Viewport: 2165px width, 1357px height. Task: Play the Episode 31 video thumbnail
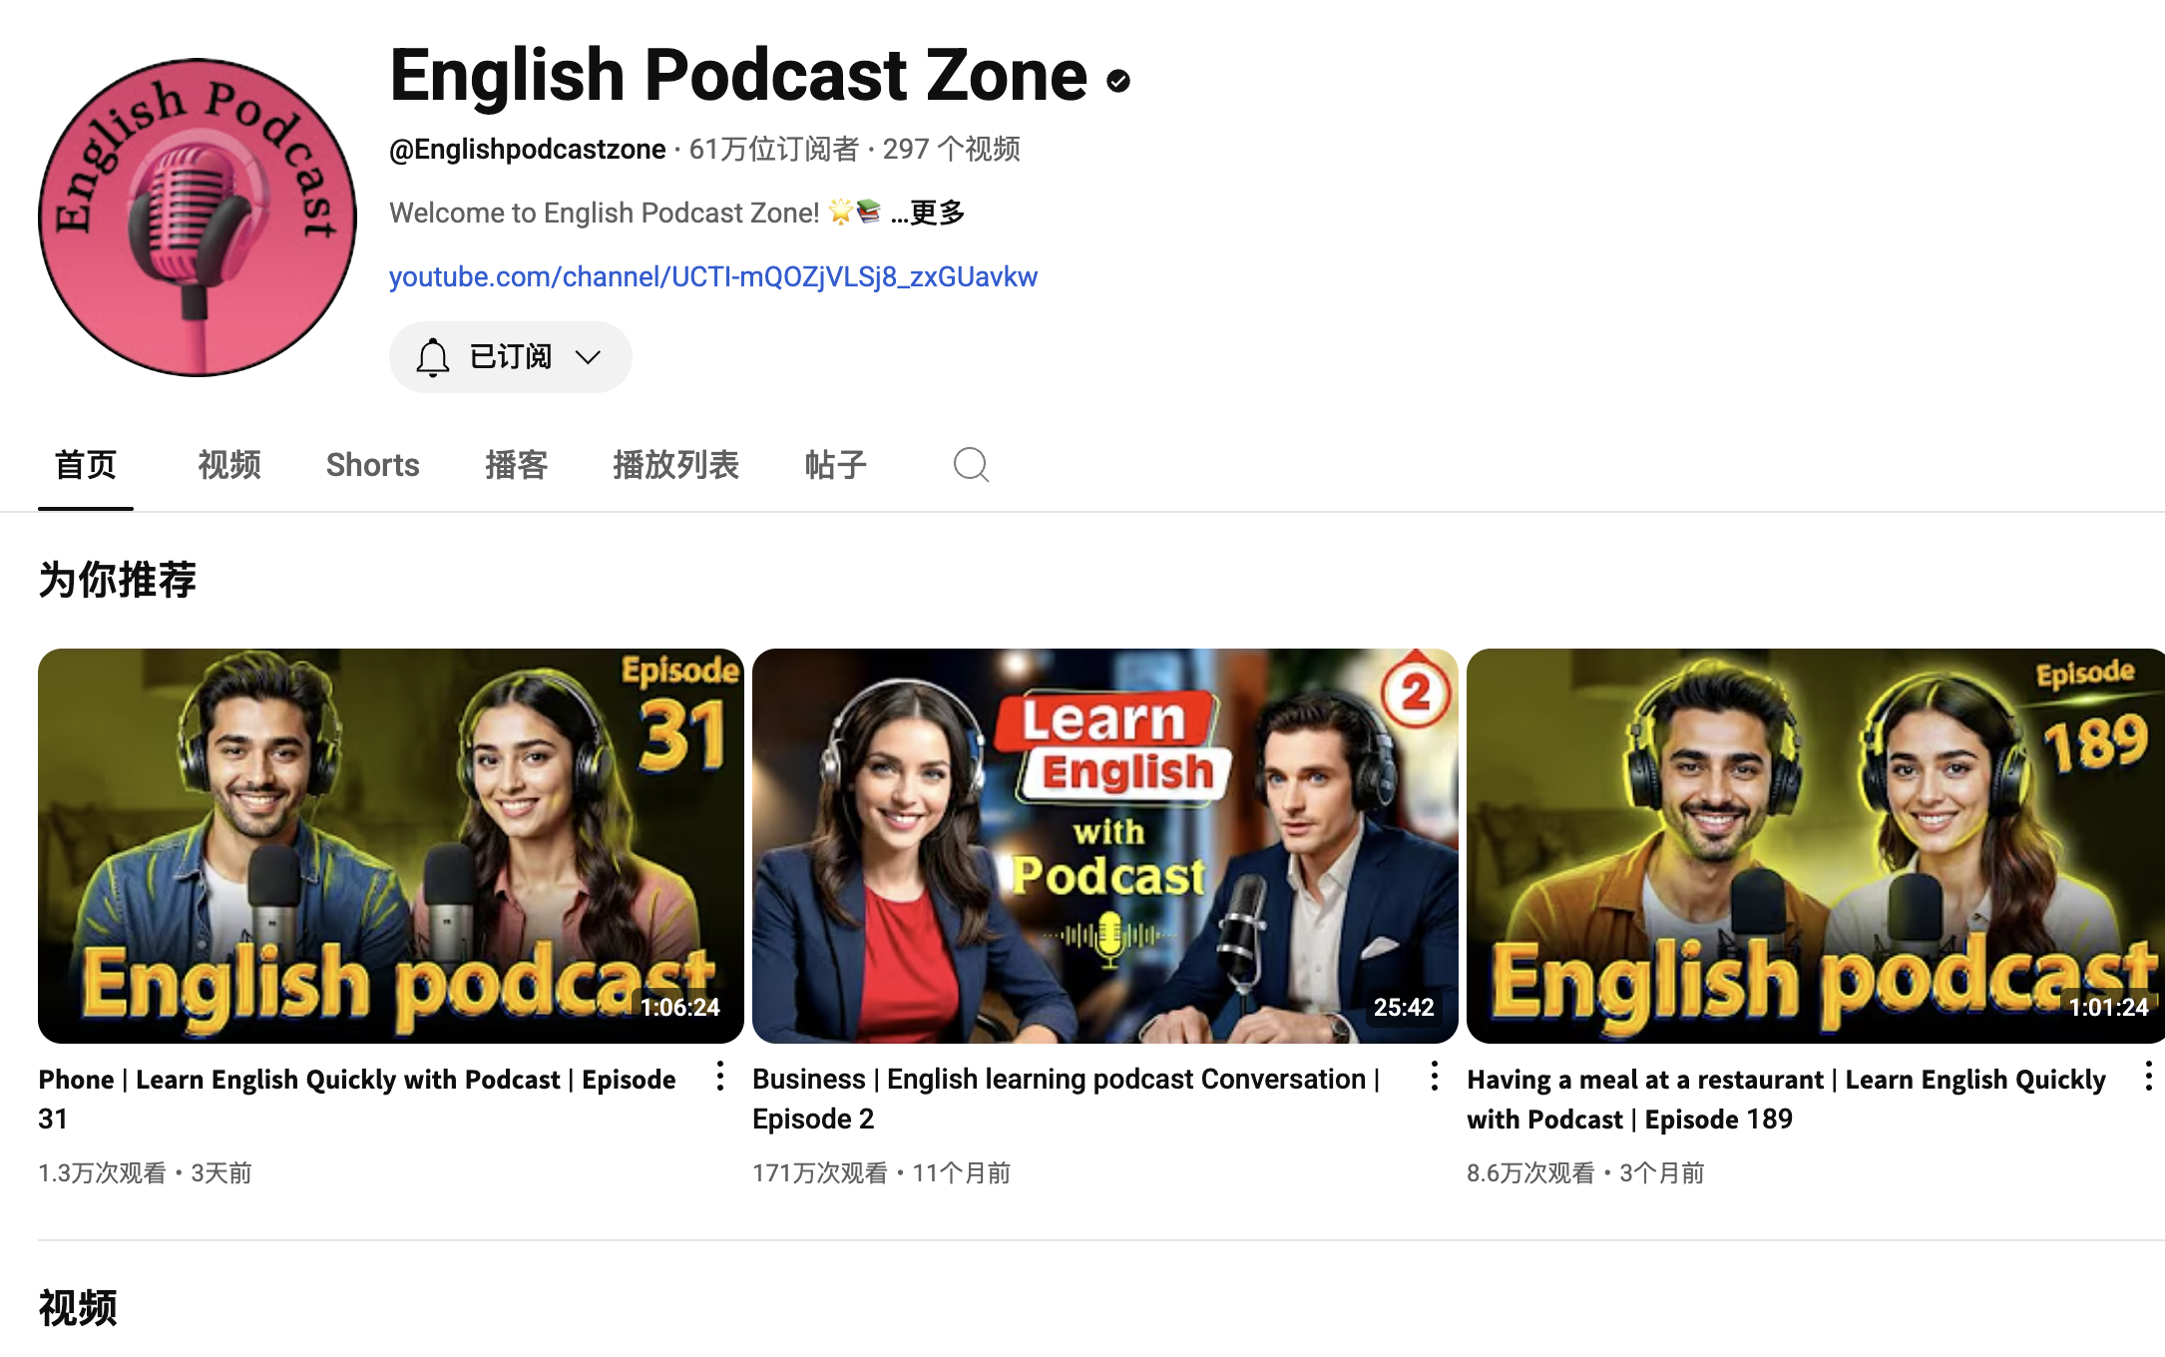391,846
